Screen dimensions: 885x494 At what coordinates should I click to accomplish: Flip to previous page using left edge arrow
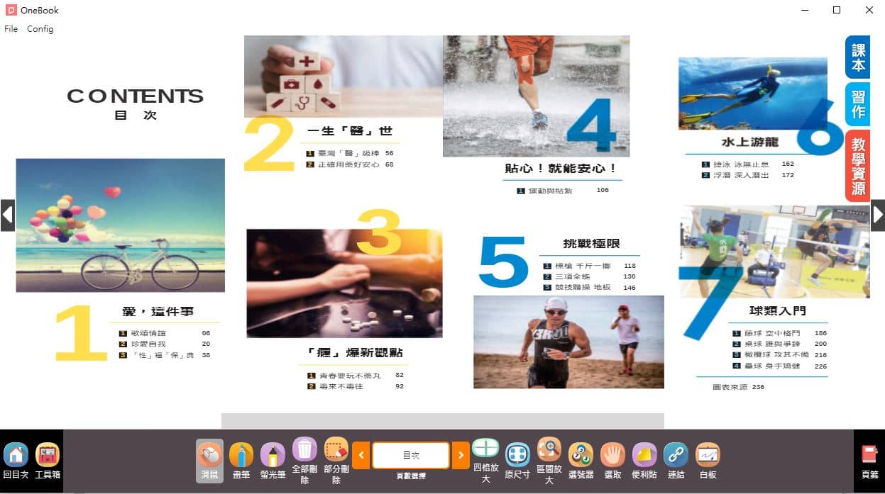point(7,215)
